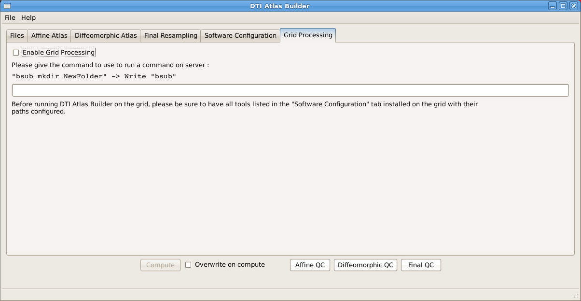
Task: Toggle the Overwrite on compute checkbox
Action: [x=189, y=265]
